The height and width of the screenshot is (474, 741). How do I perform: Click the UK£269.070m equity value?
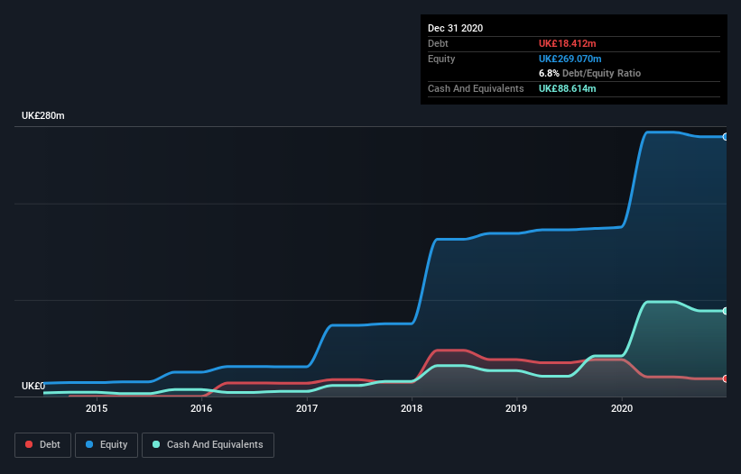click(570, 59)
